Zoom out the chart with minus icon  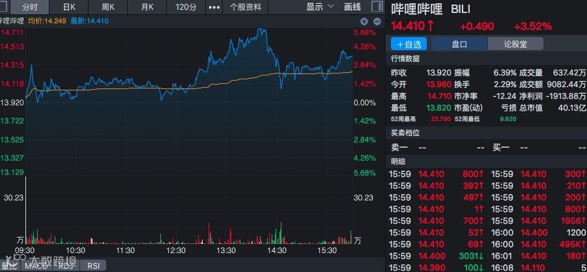coord(377,21)
